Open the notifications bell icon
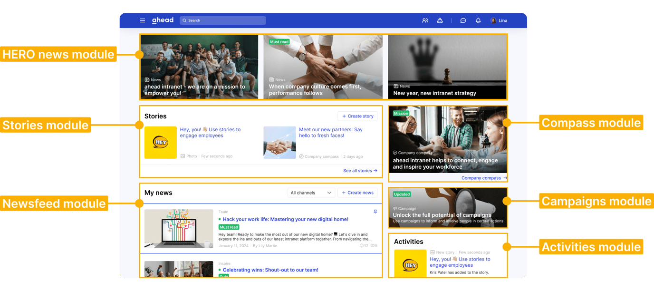This screenshot has height=291, width=654. 478,20
